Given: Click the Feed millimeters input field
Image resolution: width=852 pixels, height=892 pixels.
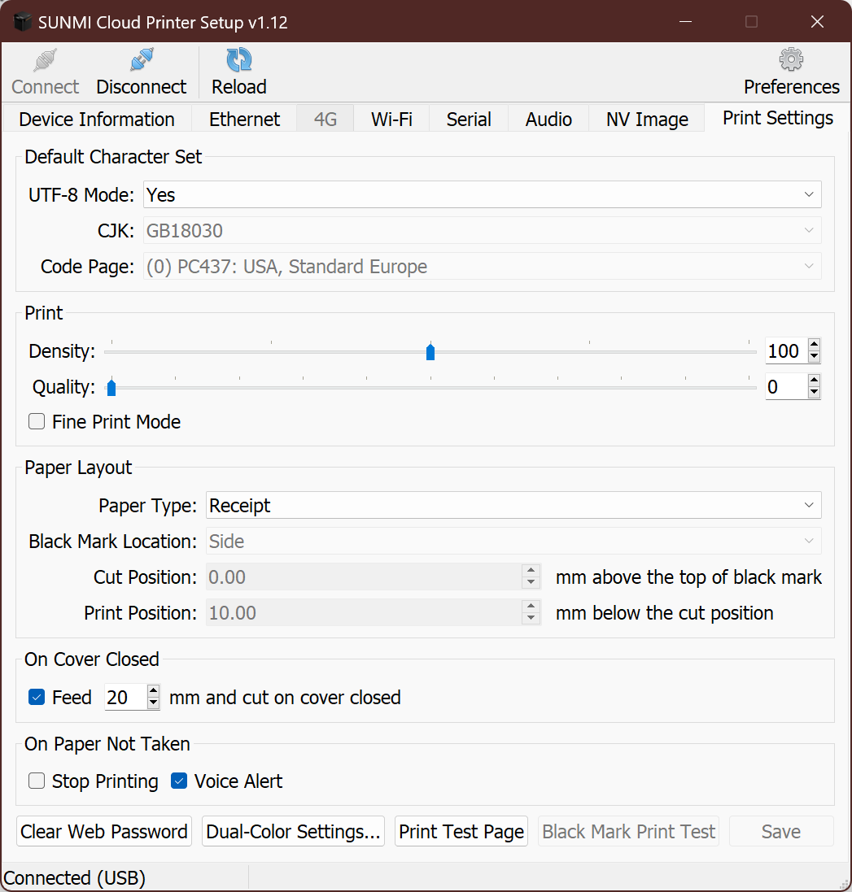Looking at the screenshot, I should pyautogui.click(x=125, y=698).
